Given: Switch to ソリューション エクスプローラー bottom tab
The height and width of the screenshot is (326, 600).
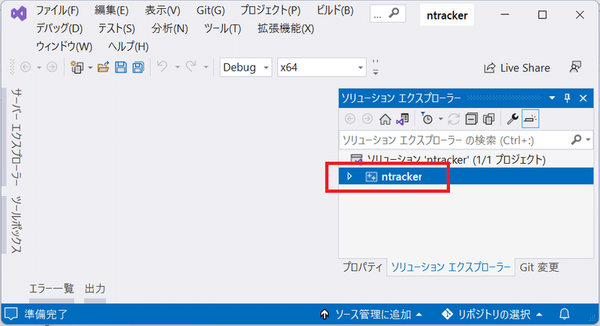Looking at the screenshot, I should (x=451, y=267).
